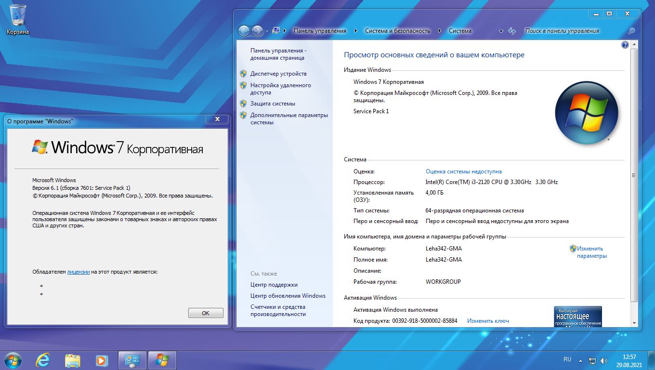Open Защита системы

tap(273, 104)
